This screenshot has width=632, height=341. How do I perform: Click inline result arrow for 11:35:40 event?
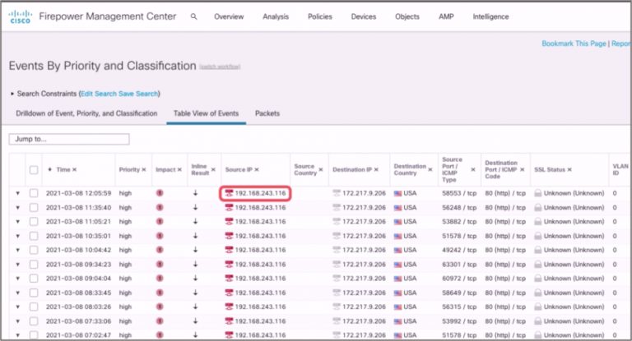pyautogui.click(x=196, y=208)
